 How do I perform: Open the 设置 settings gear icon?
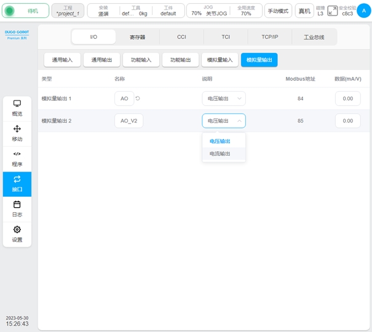point(17,234)
